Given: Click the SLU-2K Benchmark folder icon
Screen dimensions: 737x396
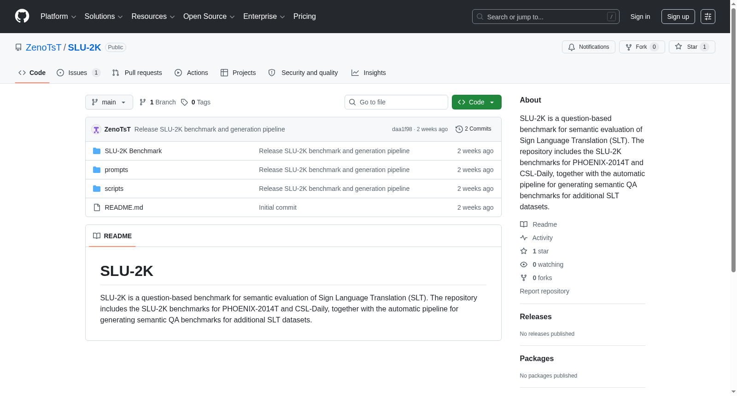Looking at the screenshot, I should 97,151.
